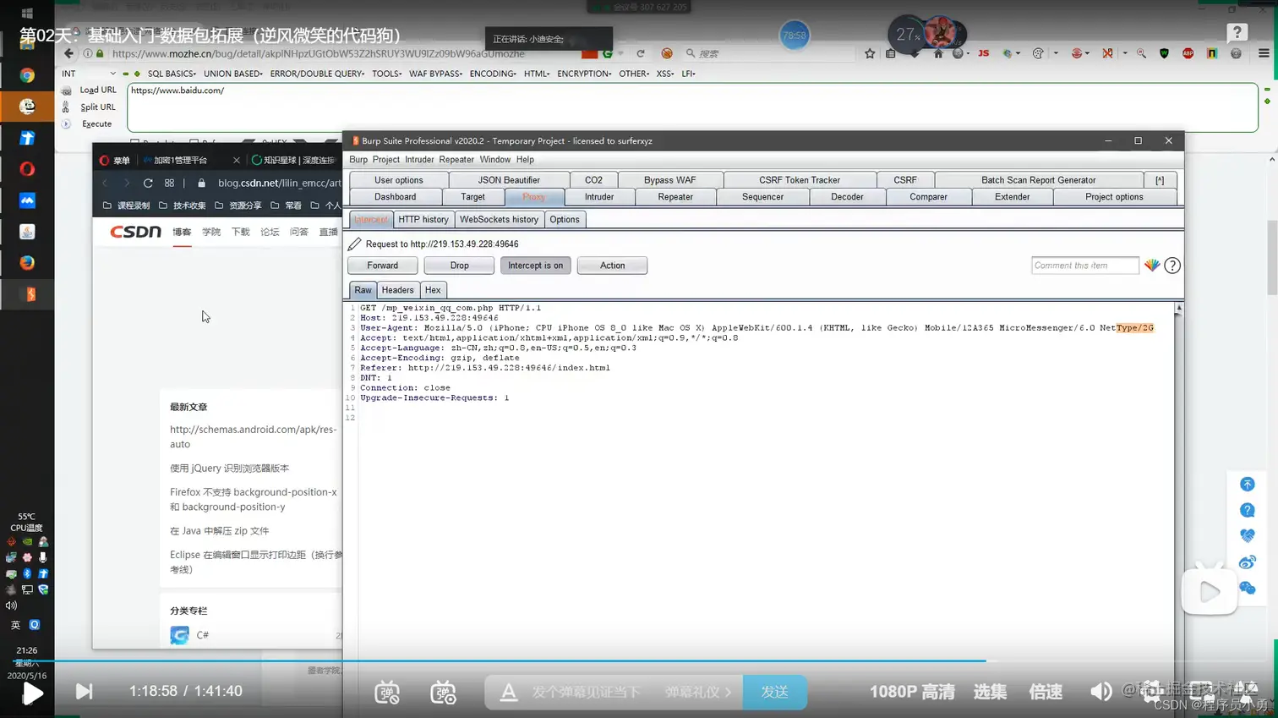Open the CSRF Token Tracker tab
The width and height of the screenshot is (1278, 718).
[800, 180]
